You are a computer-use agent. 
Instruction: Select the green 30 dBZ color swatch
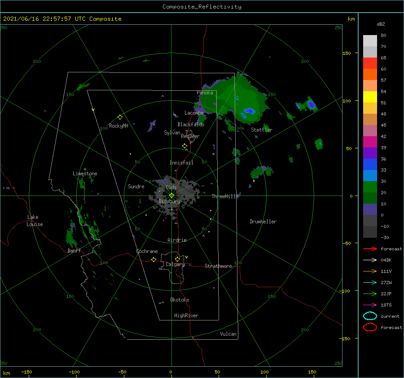(x=370, y=187)
